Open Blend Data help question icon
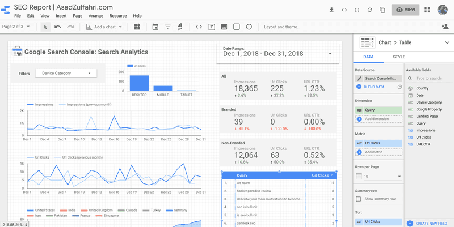This screenshot has width=454, height=227. pyautogui.click(x=400, y=87)
